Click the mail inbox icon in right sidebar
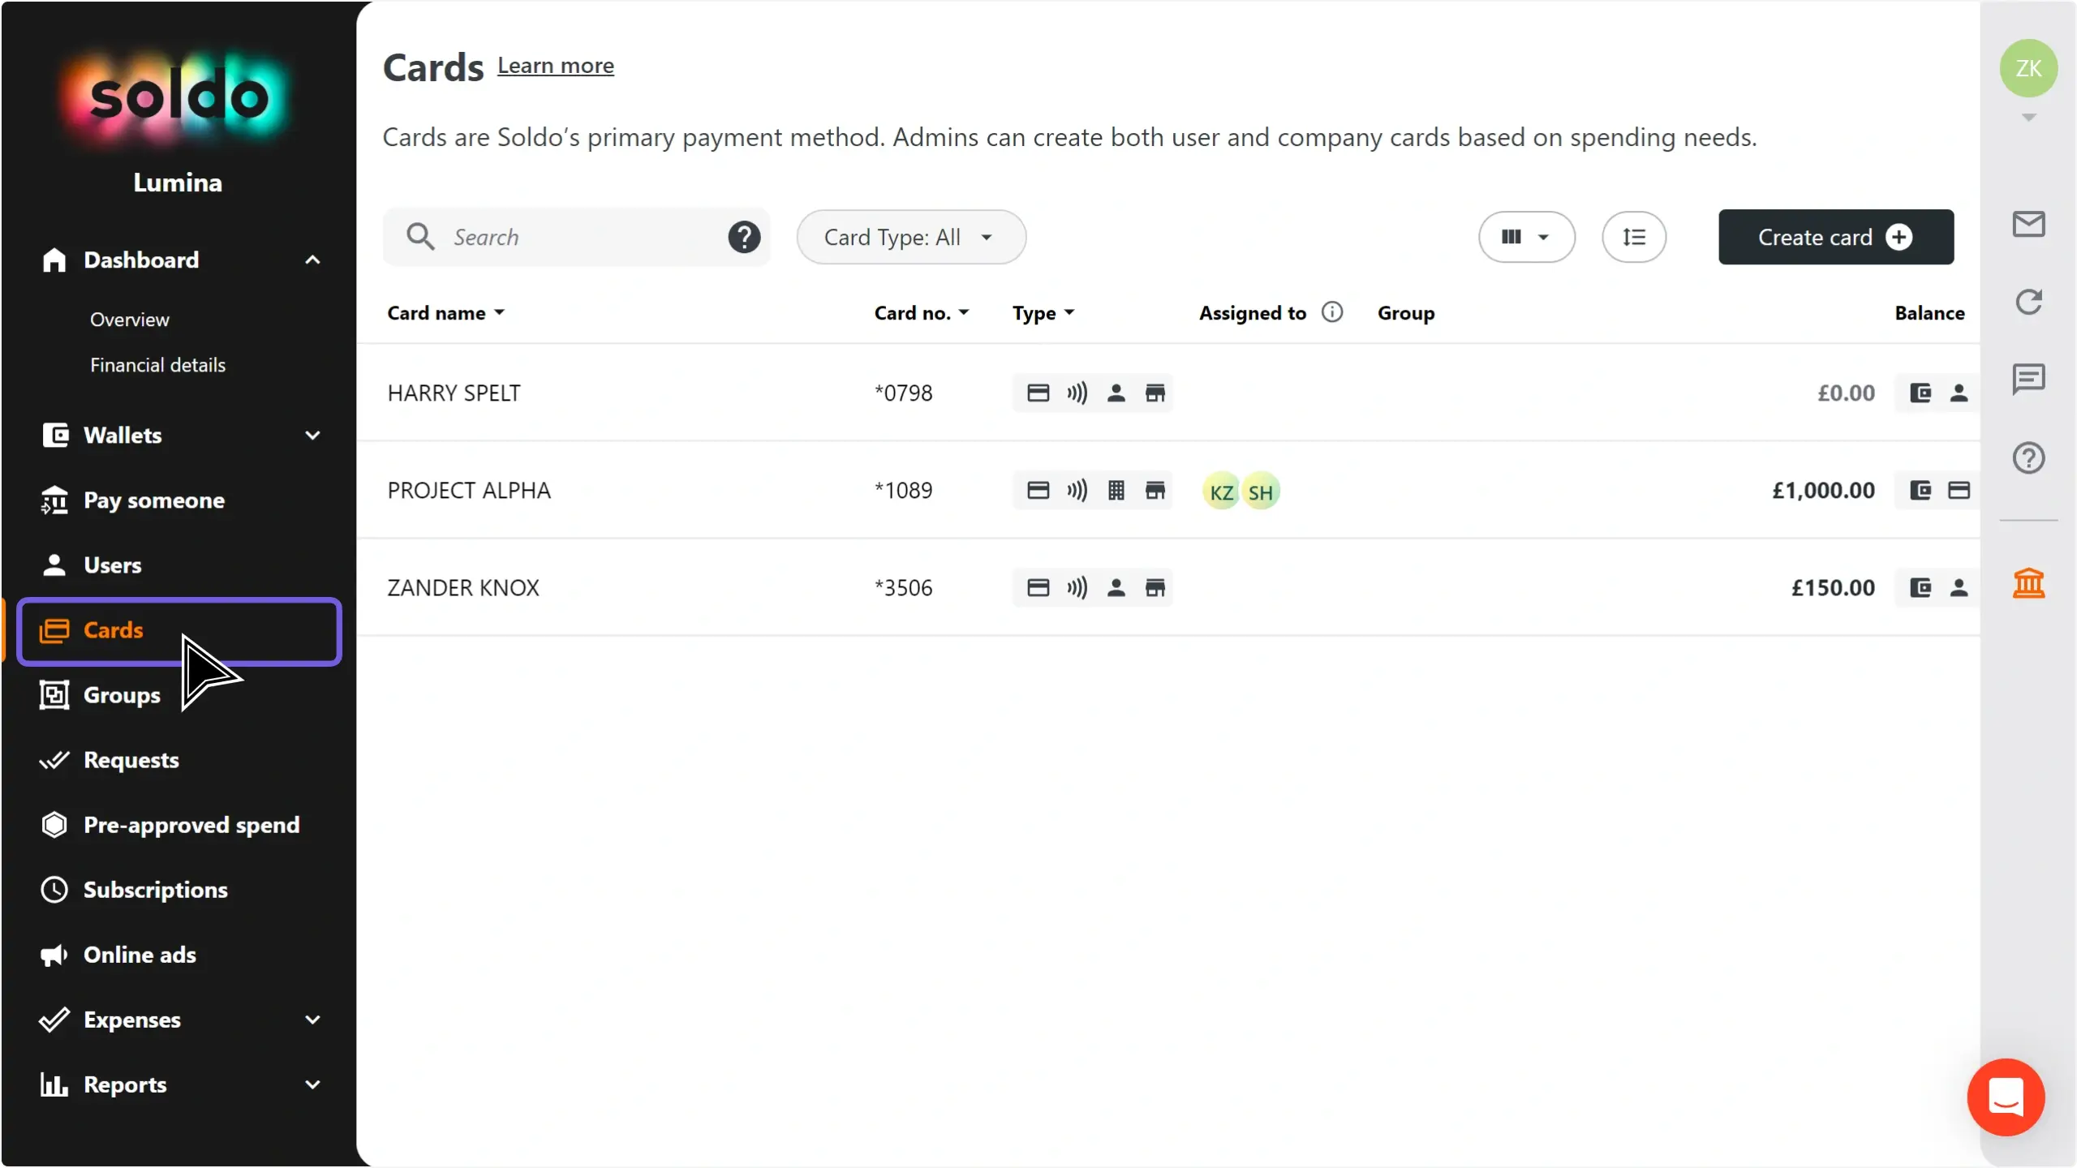Screen dimensions: 2077x1168 tap(2028, 224)
